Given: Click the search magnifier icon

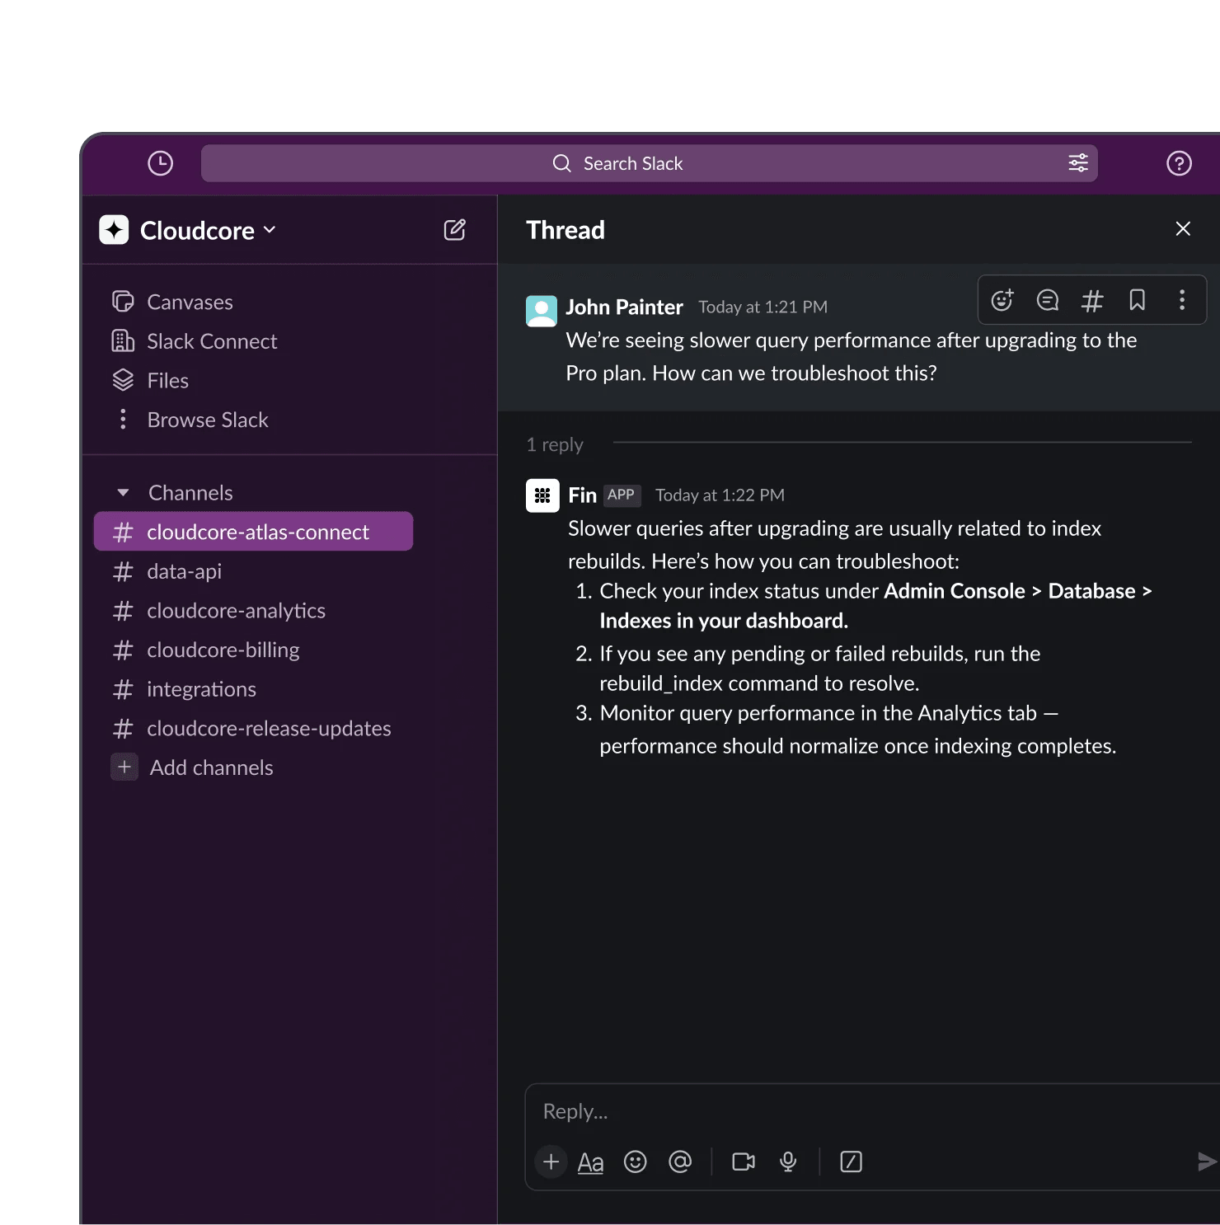Looking at the screenshot, I should pos(561,163).
